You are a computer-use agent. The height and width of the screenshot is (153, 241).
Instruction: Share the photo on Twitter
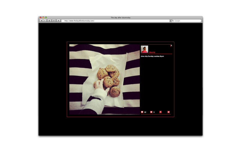[x=168, y=112]
